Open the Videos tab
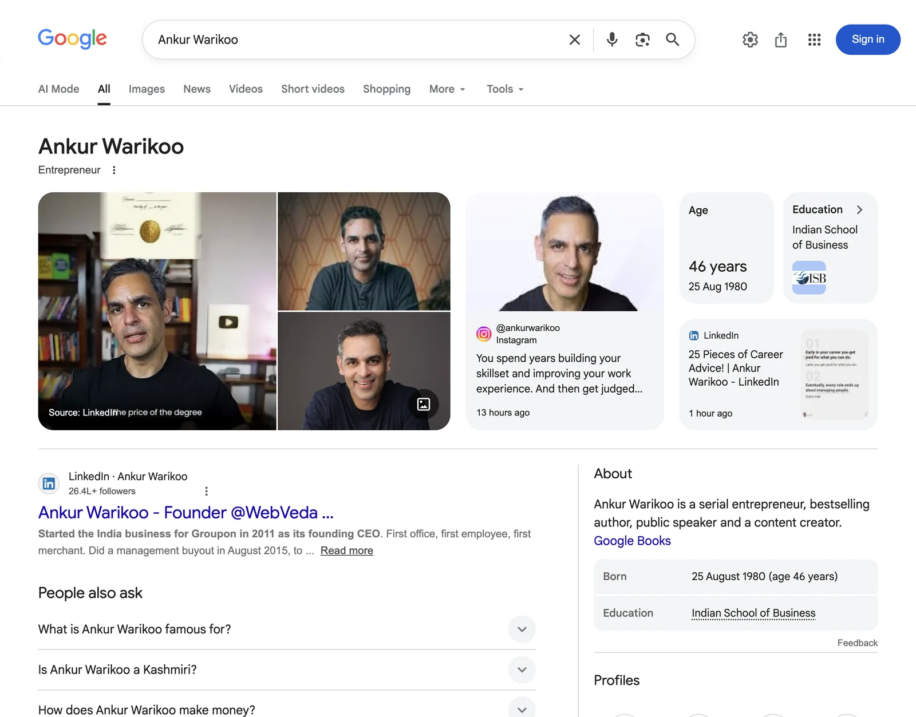 [x=246, y=89]
